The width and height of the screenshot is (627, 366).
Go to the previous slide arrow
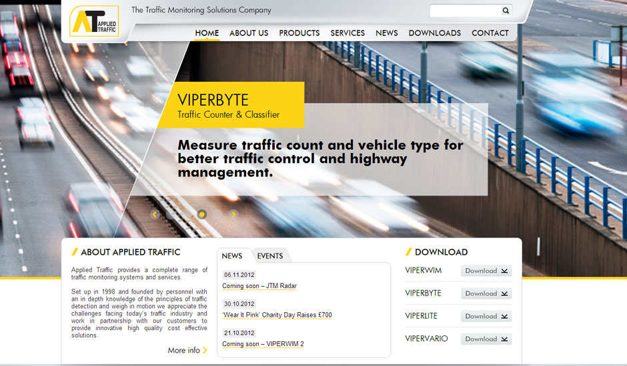click(155, 214)
